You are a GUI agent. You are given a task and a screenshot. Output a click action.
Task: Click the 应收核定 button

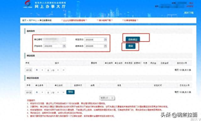tap(133, 39)
